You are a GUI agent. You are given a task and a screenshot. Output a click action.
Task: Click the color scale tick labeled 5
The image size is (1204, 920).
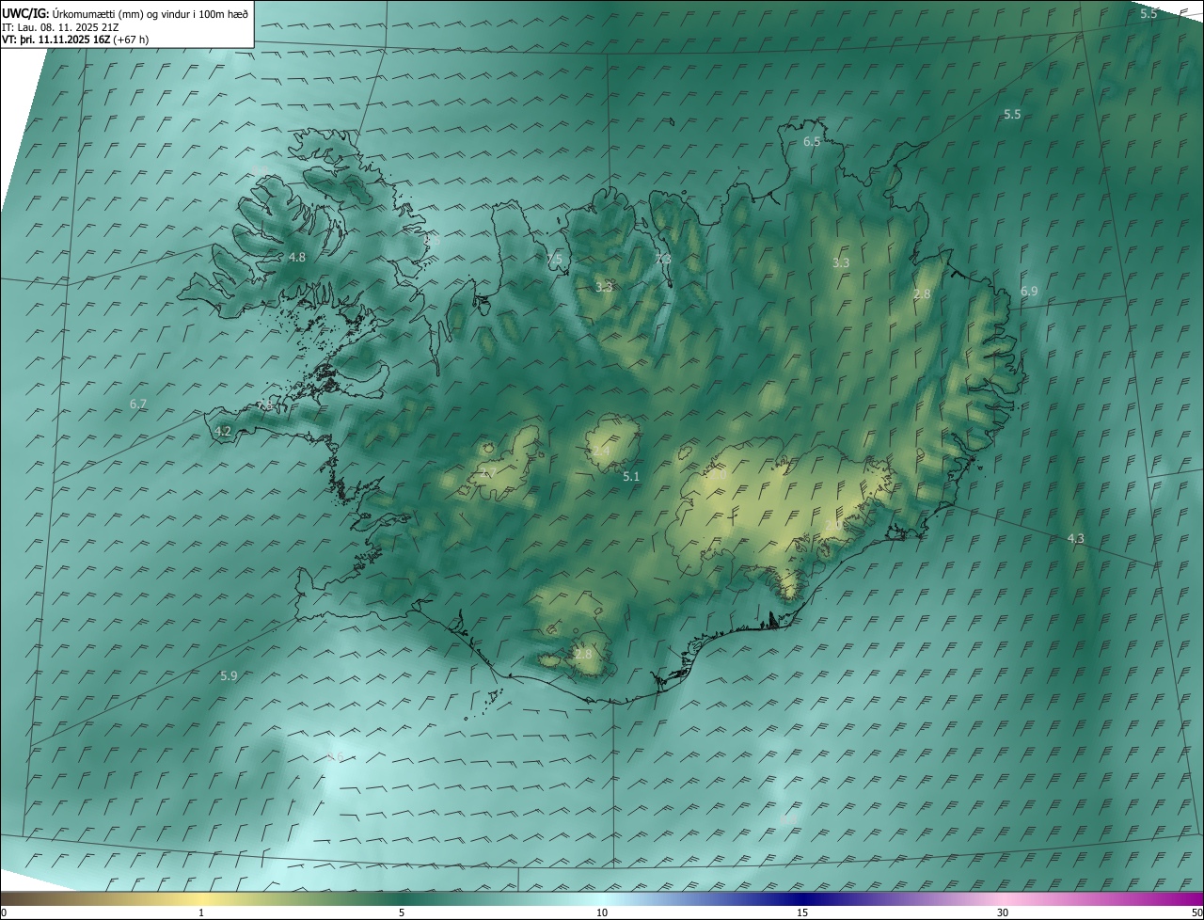[402, 912]
